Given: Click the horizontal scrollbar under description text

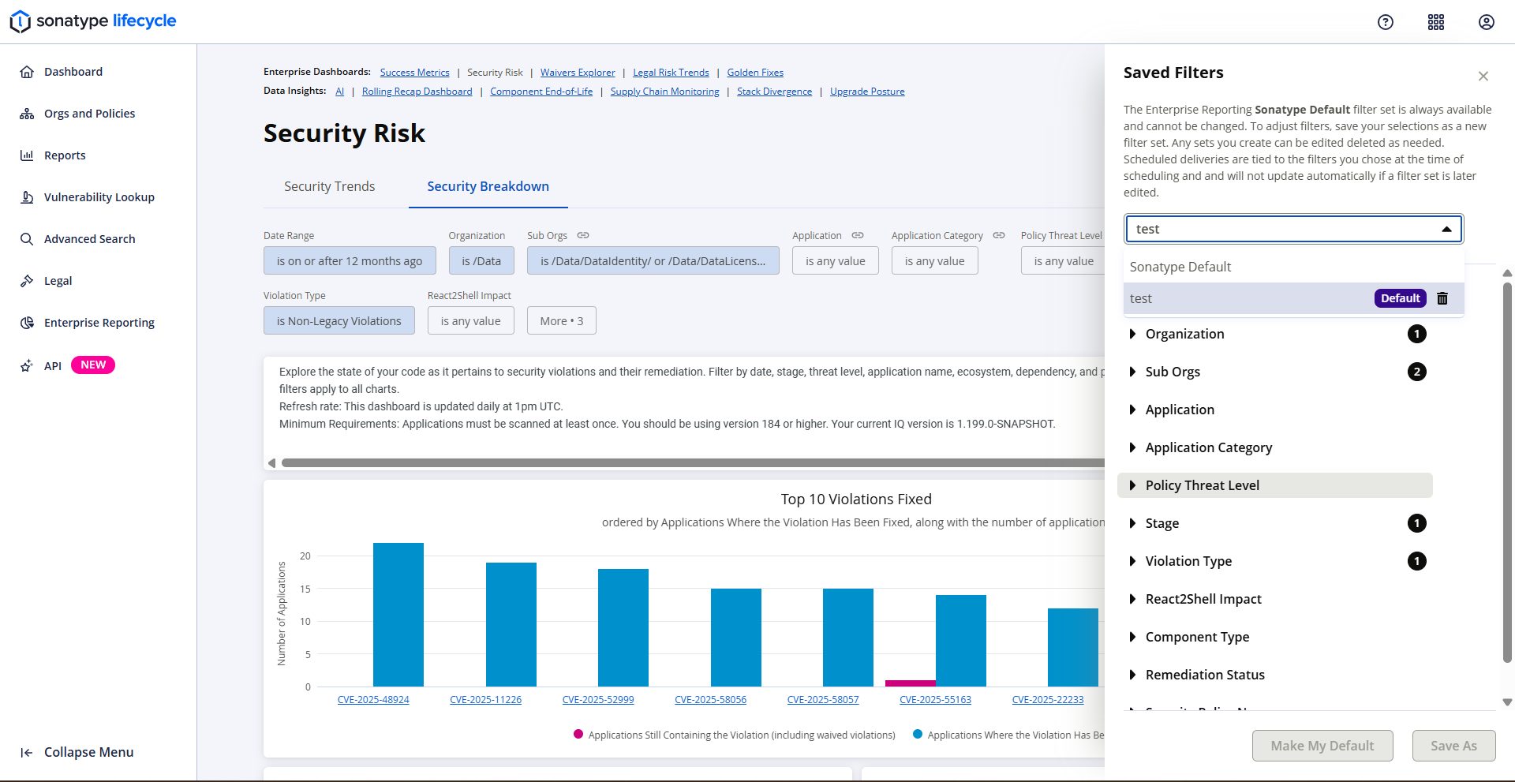Looking at the screenshot, I should pyautogui.click(x=693, y=463).
